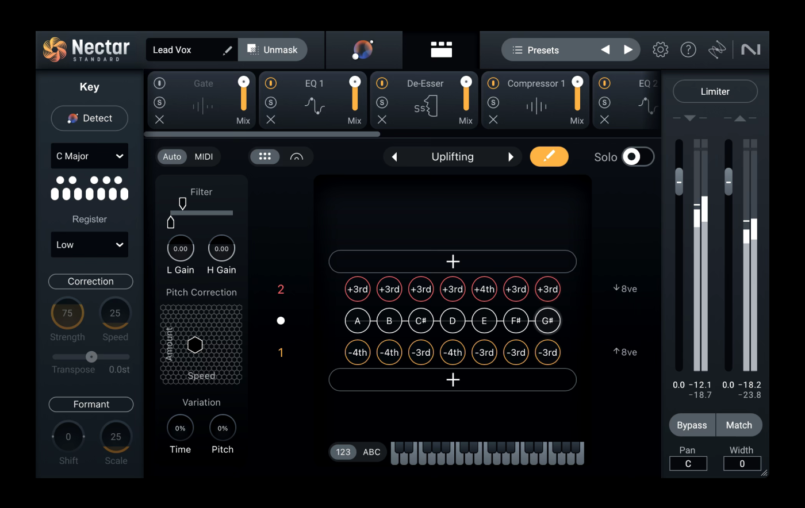Shift voice 1 with 8ve up
This screenshot has height=508, width=805.
click(625, 352)
